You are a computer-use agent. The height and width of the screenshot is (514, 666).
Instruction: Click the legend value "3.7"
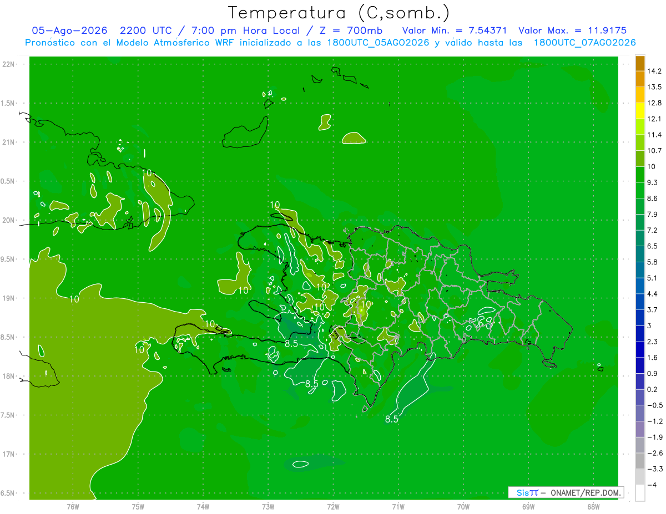click(x=653, y=310)
